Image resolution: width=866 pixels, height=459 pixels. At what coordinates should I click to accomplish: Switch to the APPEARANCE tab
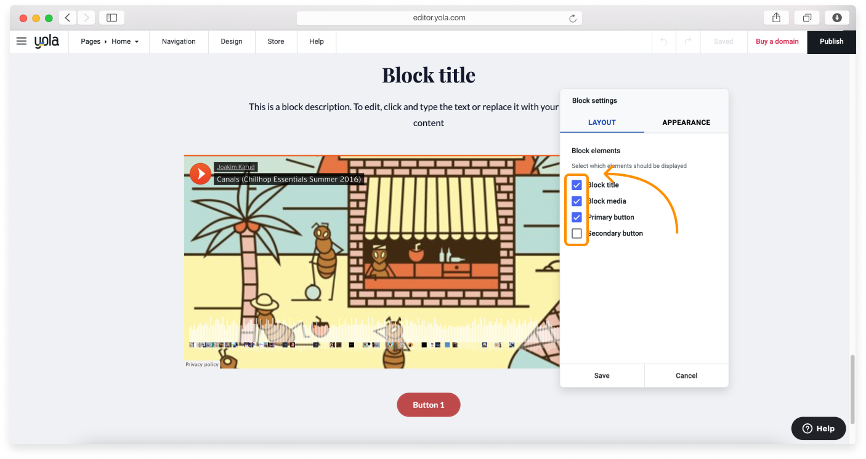(x=686, y=122)
